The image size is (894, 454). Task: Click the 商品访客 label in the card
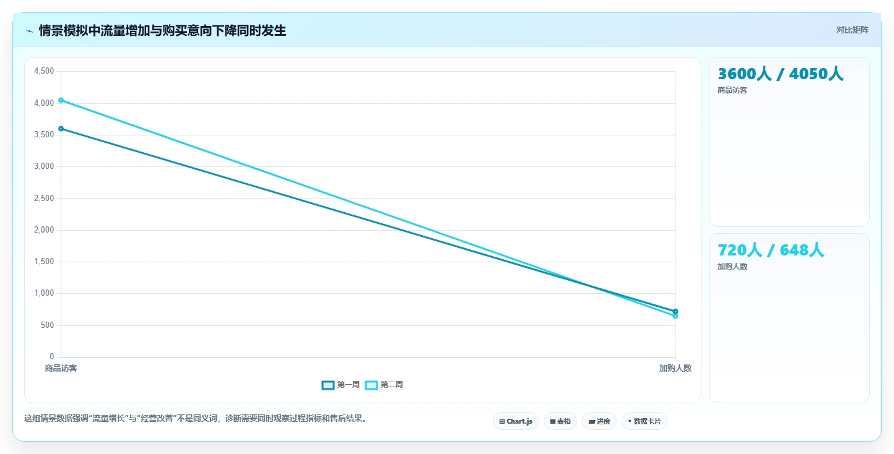click(x=732, y=90)
